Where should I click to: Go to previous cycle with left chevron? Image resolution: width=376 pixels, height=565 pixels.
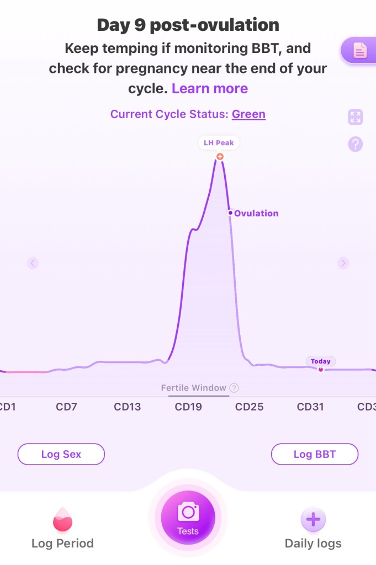(33, 263)
